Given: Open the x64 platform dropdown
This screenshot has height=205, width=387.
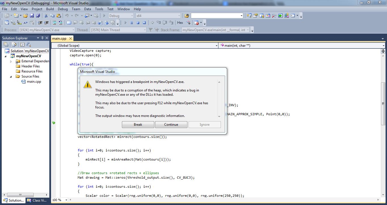Looking at the screenshot, I should point(179,16).
